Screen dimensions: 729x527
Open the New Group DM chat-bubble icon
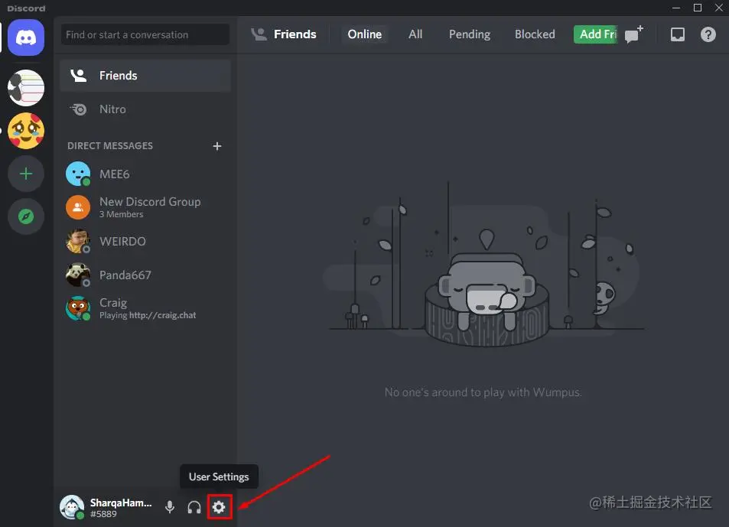pos(633,34)
